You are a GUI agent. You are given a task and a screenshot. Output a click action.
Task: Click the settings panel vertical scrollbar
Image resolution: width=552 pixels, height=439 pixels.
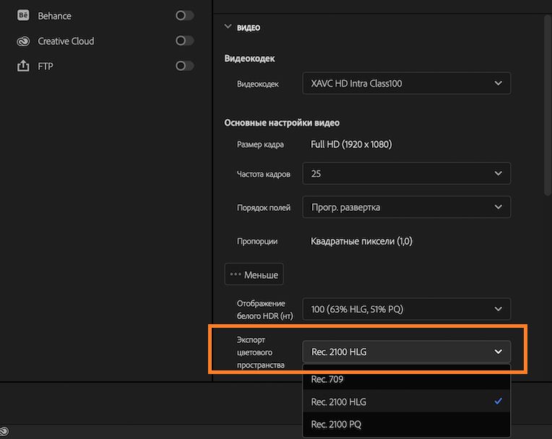[547, 101]
